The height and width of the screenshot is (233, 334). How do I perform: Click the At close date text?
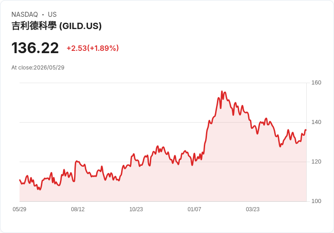[x=38, y=68]
